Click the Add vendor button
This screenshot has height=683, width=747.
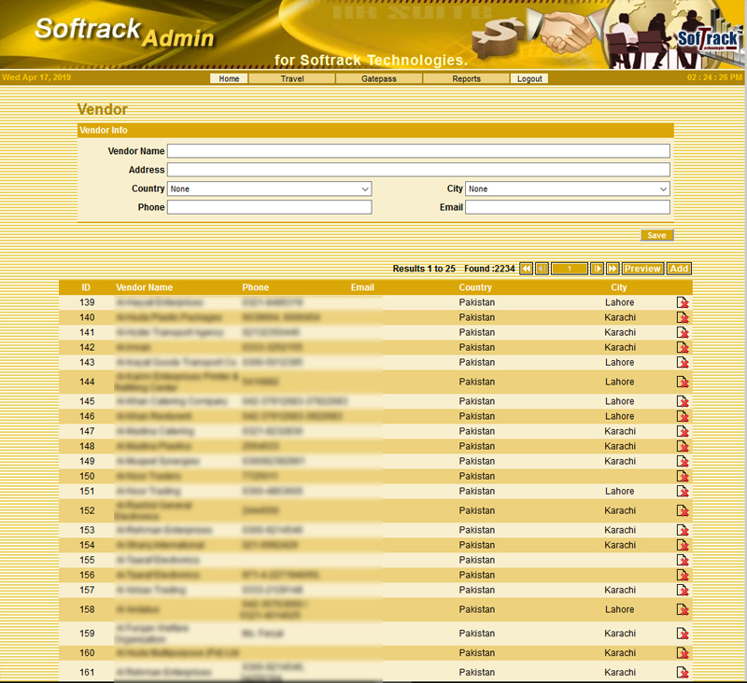679,269
